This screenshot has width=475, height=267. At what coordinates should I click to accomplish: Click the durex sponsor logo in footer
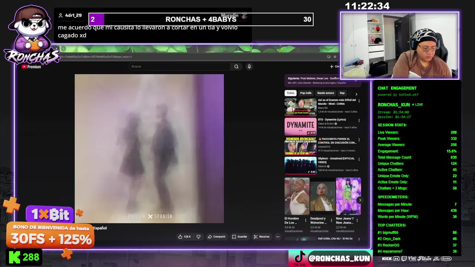click(x=446, y=258)
